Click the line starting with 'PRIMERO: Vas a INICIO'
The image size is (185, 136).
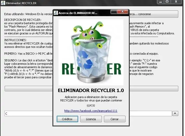(28, 54)
